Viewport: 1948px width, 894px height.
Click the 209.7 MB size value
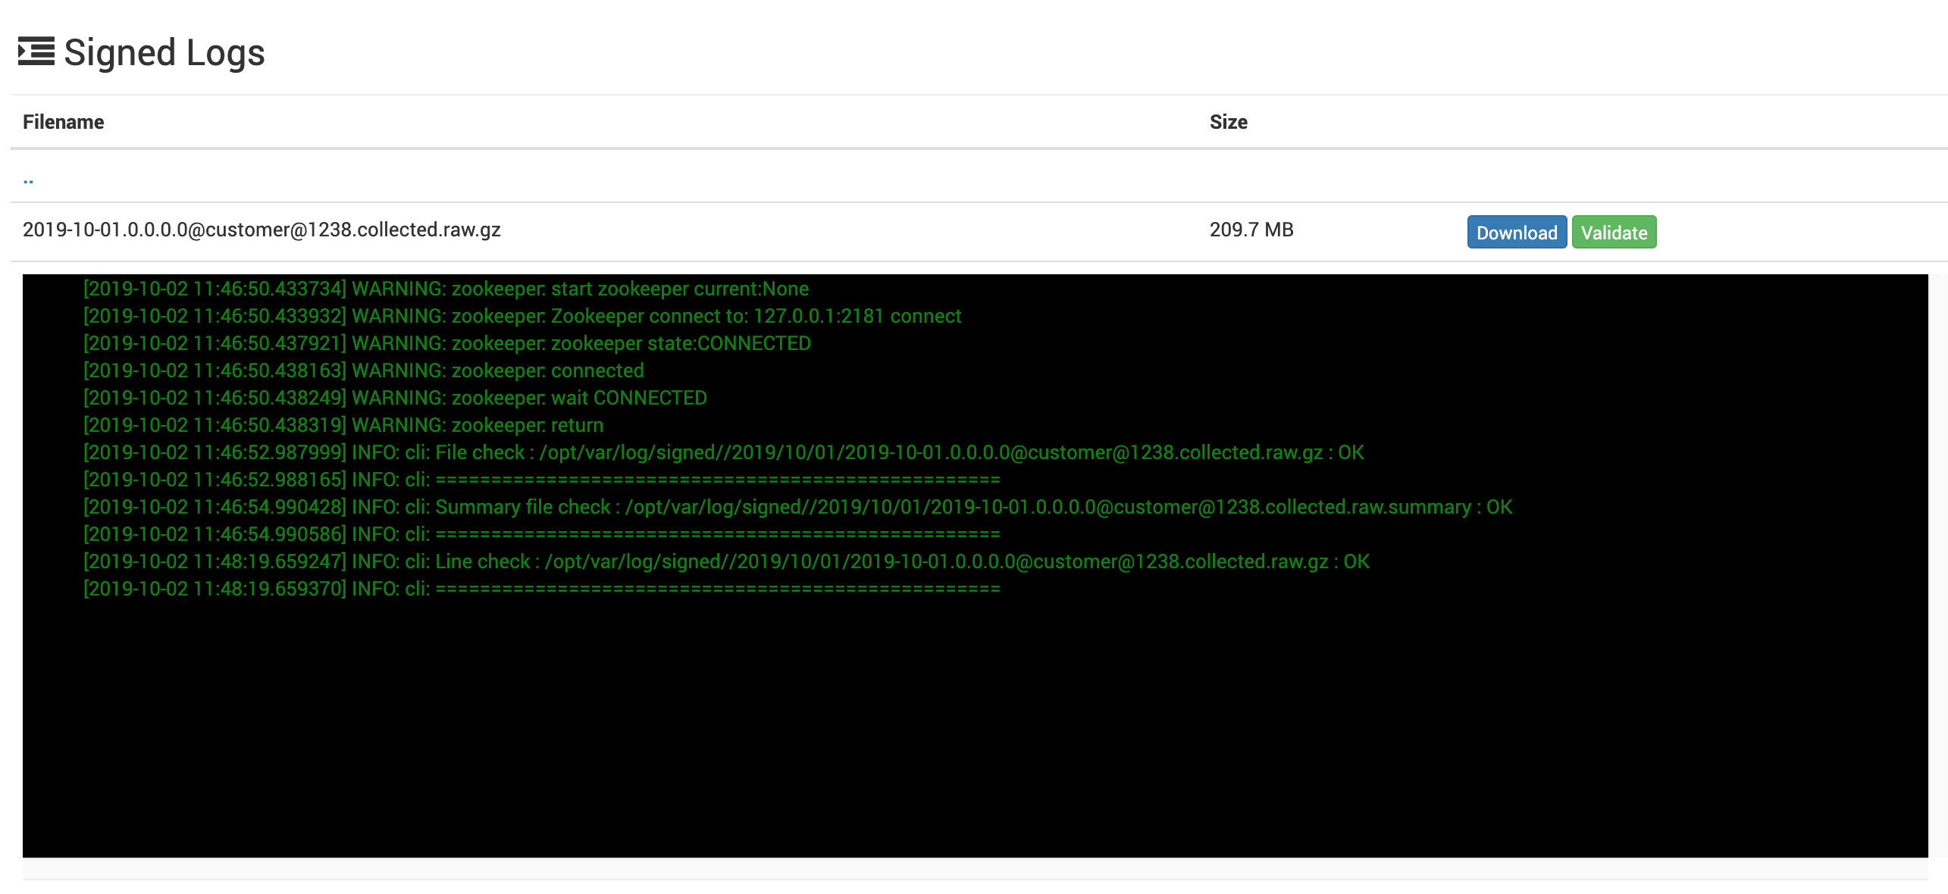point(1251,230)
